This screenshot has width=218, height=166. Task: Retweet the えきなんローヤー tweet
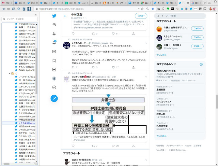93,67
